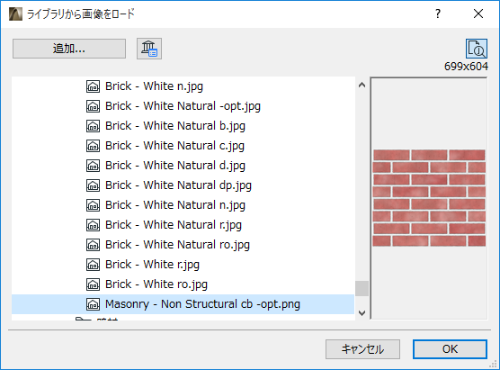Click image icon beside Masonry - Non Structural cb
Screen dimensions: 500x370
[93, 304]
